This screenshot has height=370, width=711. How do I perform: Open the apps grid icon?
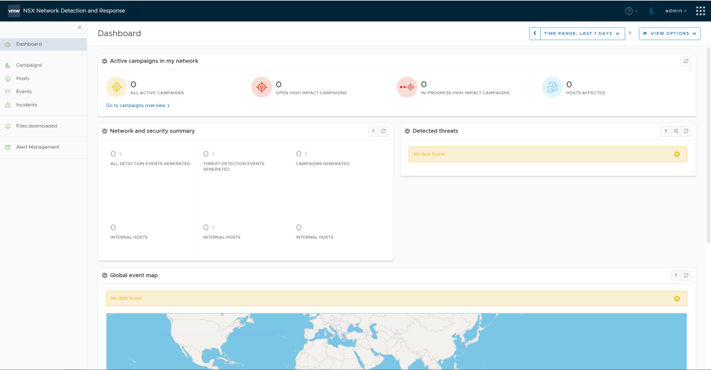point(700,11)
